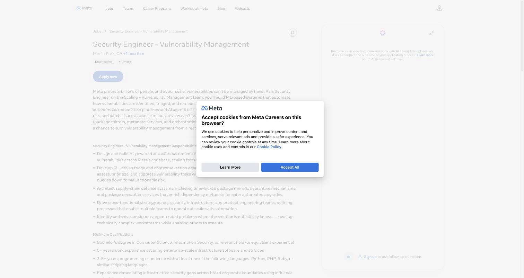The width and height of the screenshot is (524, 278).
Task: Show the +1 location link
Action: 134,54
